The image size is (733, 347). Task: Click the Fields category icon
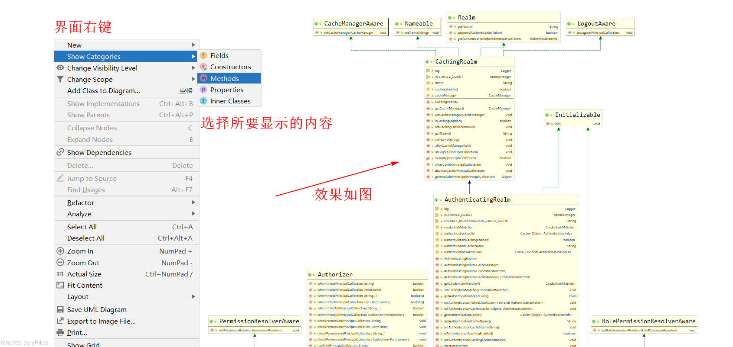(203, 55)
